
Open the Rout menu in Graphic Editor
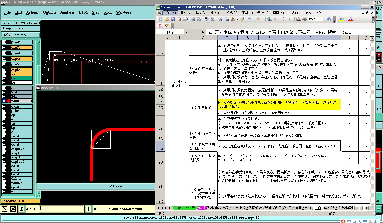pos(108,12)
